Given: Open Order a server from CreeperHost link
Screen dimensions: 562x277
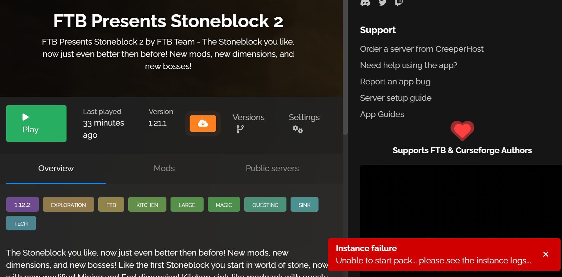Looking at the screenshot, I should click(x=421, y=49).
